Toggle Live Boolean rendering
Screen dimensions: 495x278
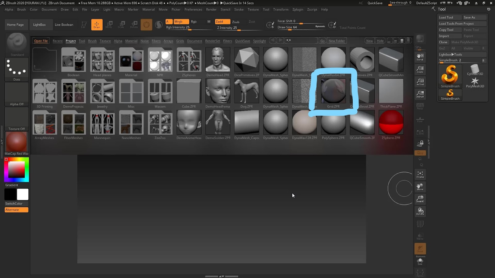[64, 25]
